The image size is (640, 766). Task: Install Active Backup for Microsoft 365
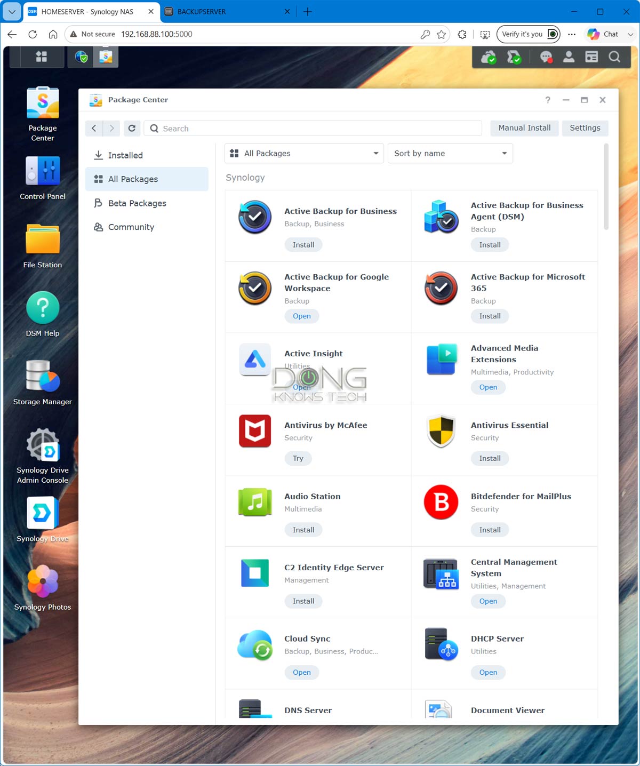pyautogui.click(x=490, y=316)
